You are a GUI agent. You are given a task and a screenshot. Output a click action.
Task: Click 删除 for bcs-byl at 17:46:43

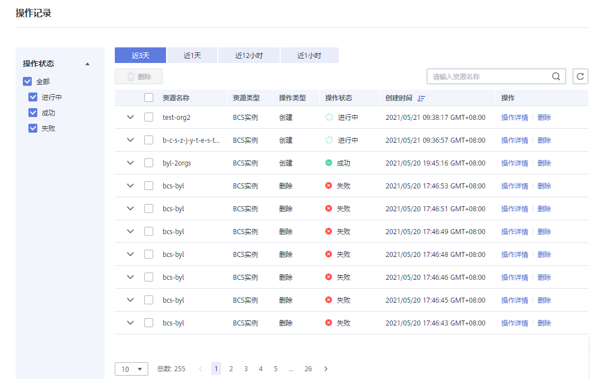coord(544,323)
